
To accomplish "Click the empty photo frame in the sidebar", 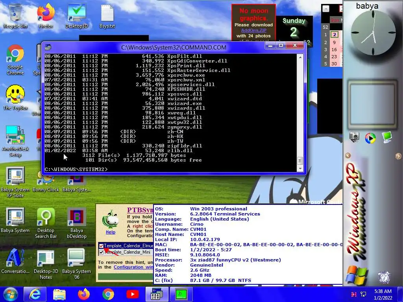I will 372,104.
